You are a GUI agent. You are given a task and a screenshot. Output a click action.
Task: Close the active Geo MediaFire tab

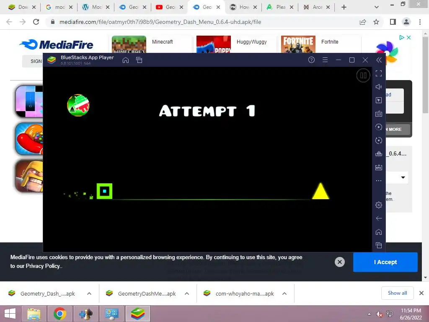tap(218, 7)
